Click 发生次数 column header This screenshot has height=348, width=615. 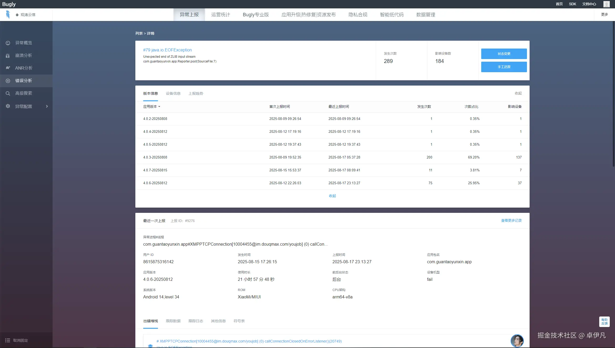[x=424, y=107]
